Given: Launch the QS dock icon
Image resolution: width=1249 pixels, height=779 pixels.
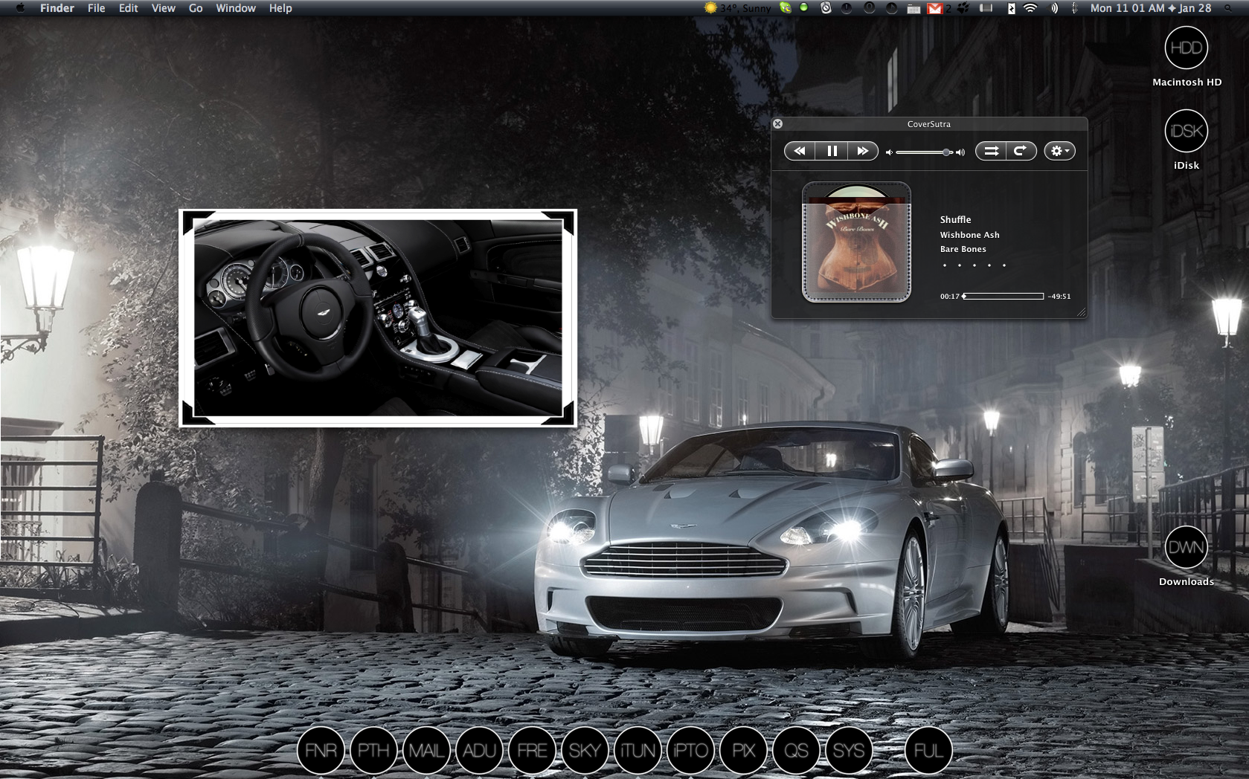Looking at the screenshot, I should [796, 750].
